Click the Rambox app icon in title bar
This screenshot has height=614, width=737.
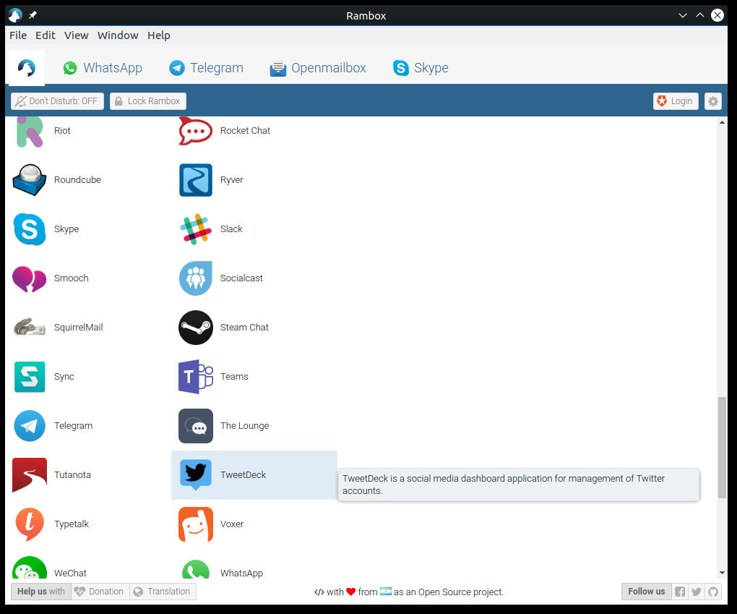[x=15, y=15]
